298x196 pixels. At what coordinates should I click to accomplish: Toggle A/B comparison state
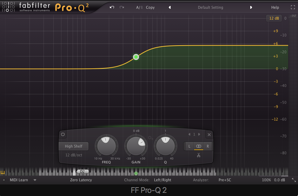pyautogui.click(x=139, y=7)
